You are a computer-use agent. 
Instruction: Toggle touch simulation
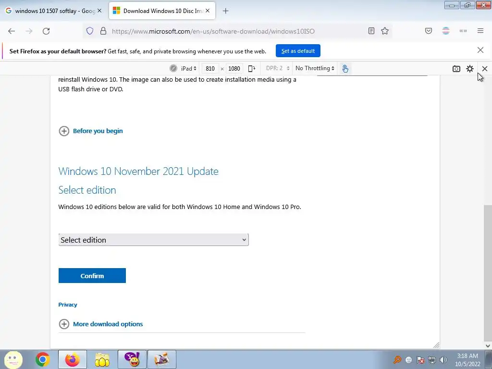345,68
